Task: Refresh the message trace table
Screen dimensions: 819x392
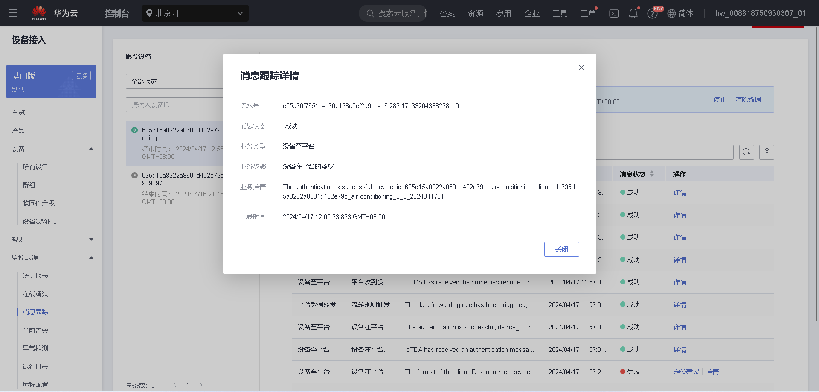Action: 746,152
